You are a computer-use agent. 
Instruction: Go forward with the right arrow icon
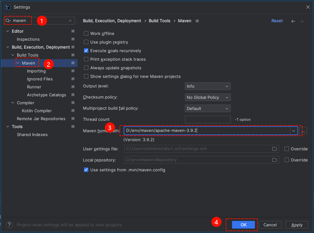(302, 21)
